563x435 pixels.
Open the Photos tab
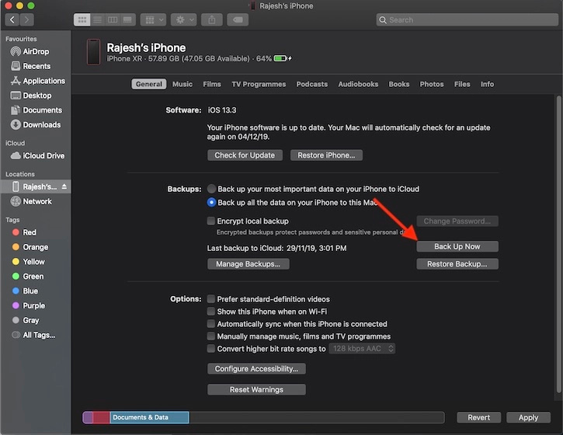(x=432, y=84)
